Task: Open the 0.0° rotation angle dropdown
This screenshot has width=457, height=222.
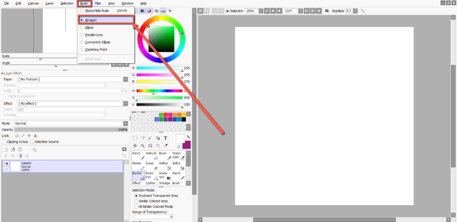Action: pos(300,11)
